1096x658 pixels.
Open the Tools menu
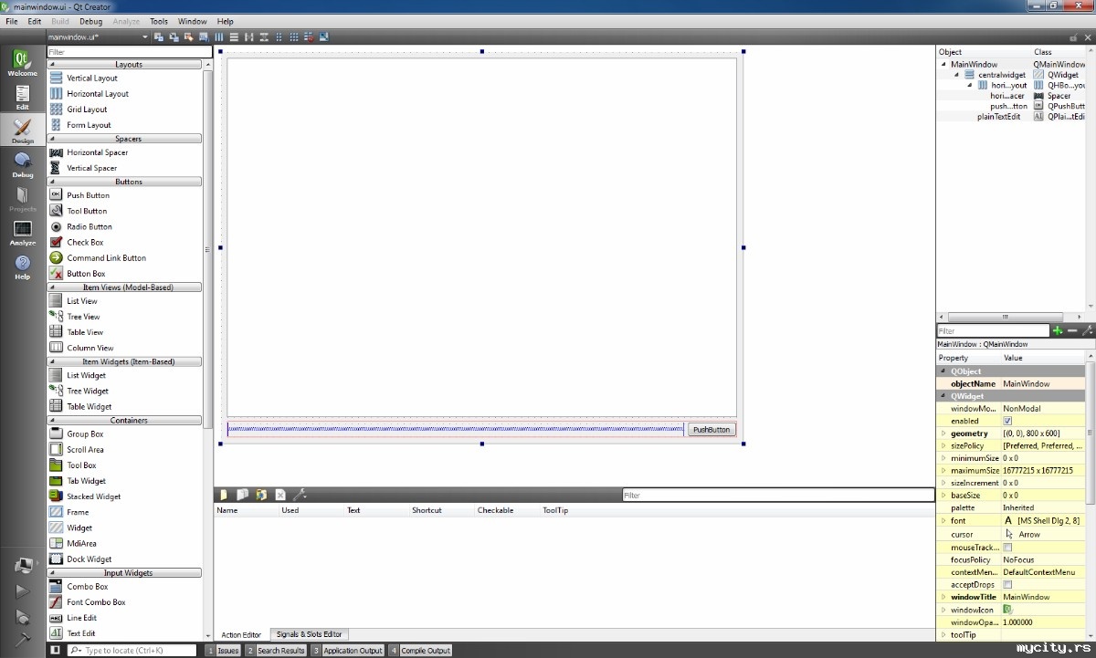tap(159, 21)
